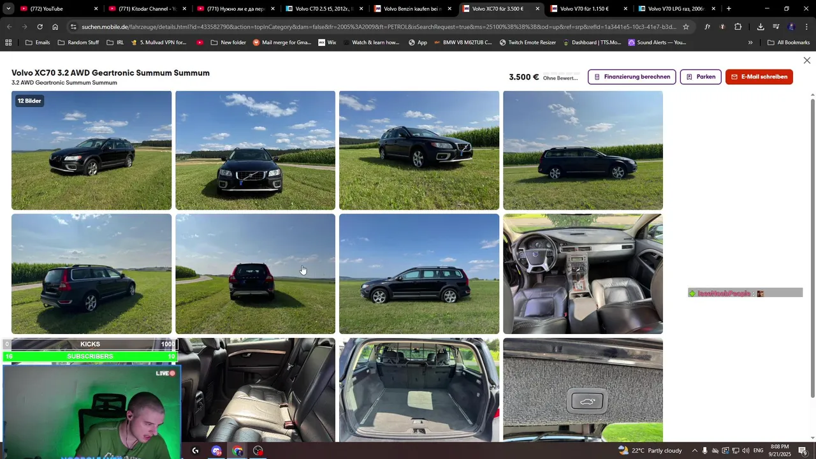Click the Finanzierung berechnen button
This screenshot has width=816, height=459.
click(x=632, y=76)
